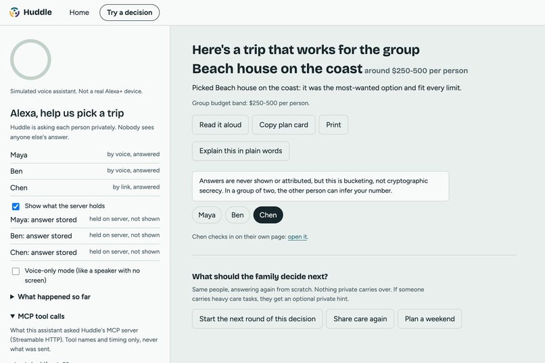The image size is (545, 363).
Task: Click the Read it aloud button
Action: coord(220,124)
